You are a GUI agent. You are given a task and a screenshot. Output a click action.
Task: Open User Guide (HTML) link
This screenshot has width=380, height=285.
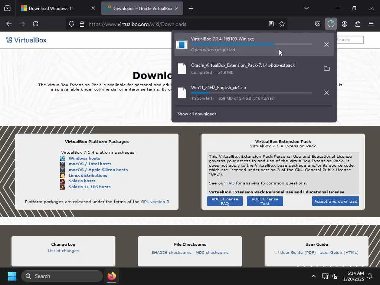pos(339,252)
